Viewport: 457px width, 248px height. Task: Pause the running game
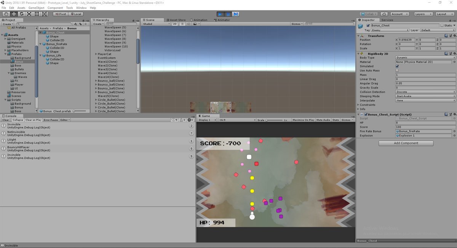pyautogui.click(x=228, y=14)
